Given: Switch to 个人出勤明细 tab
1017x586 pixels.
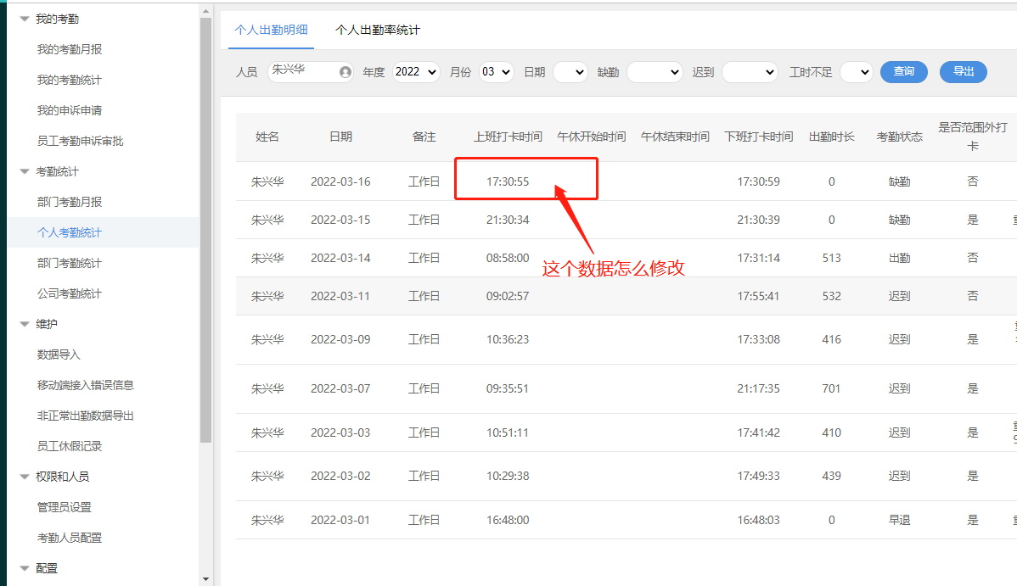Looking at the screenshot, I should [271, 30].
